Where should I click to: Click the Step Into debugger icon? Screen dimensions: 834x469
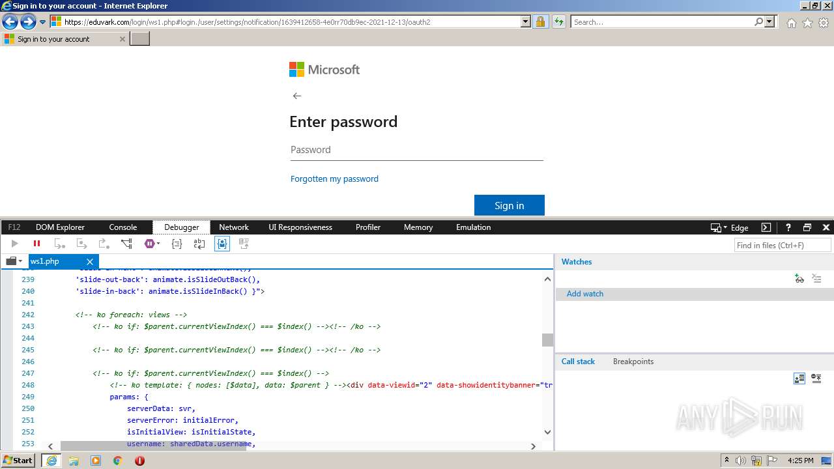click(x=59, y=244)
